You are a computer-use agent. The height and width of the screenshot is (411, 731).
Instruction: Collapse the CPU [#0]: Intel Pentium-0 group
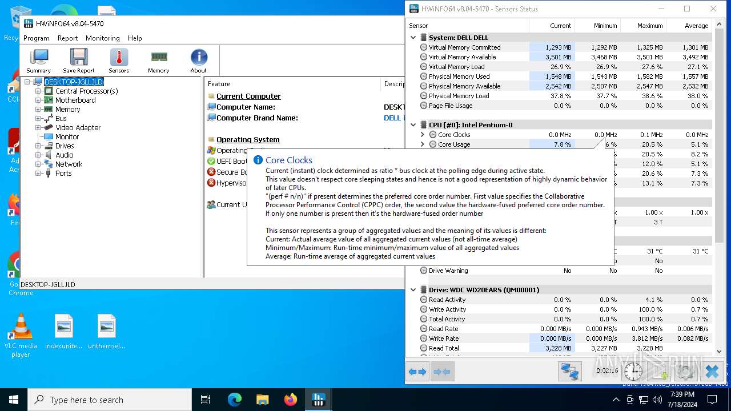(x=413, y=124)
